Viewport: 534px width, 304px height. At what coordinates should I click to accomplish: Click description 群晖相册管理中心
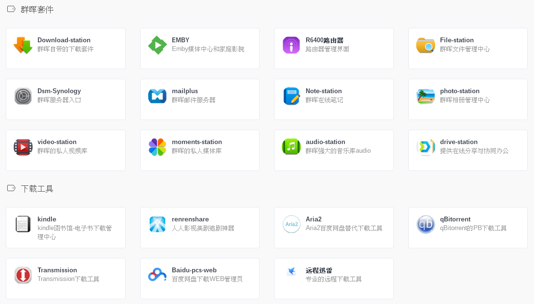465,100
